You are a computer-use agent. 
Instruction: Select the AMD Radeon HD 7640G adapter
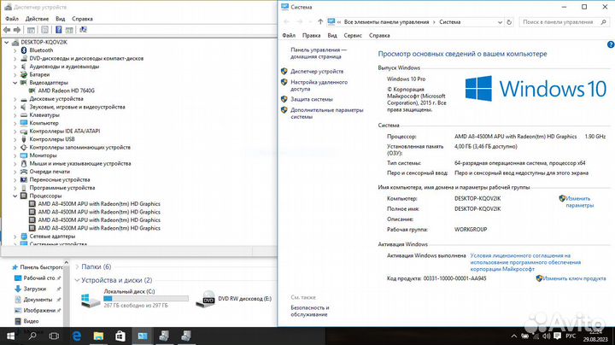click(x=66, y=91)
